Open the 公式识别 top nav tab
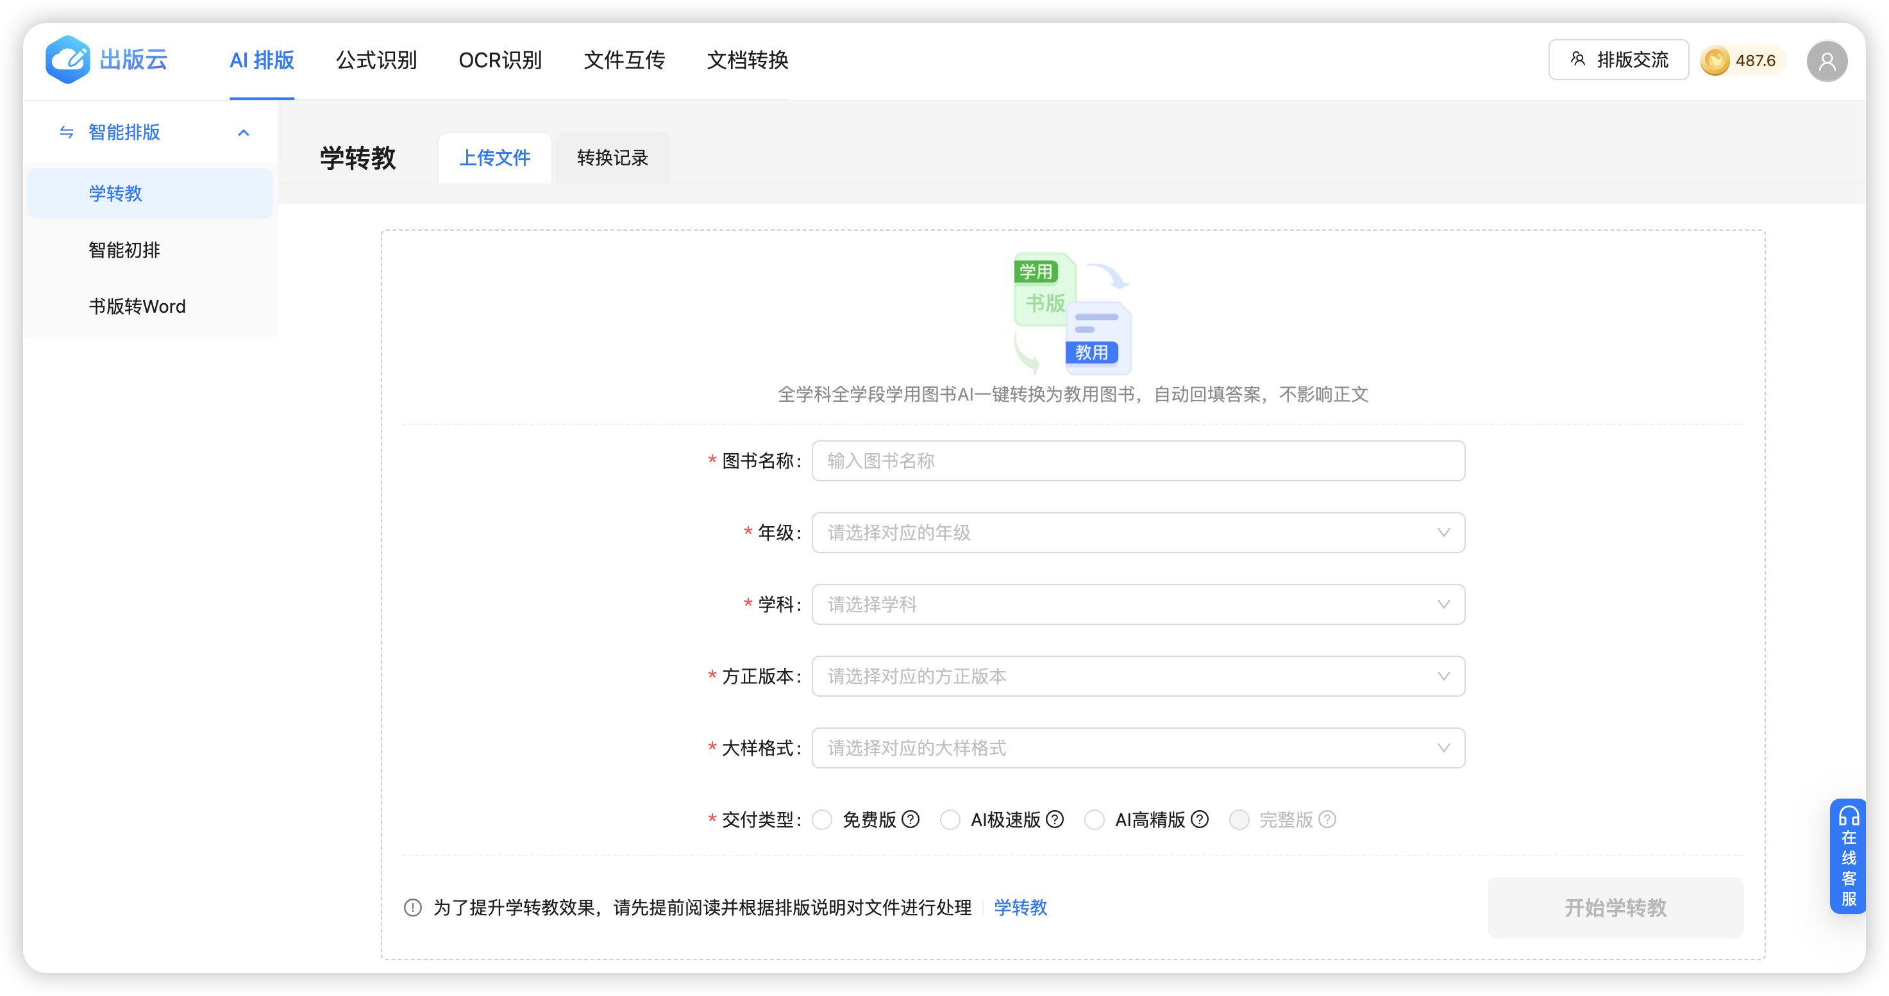Image resolution: width=1889 pixels, height=996 pixels. 376,60
